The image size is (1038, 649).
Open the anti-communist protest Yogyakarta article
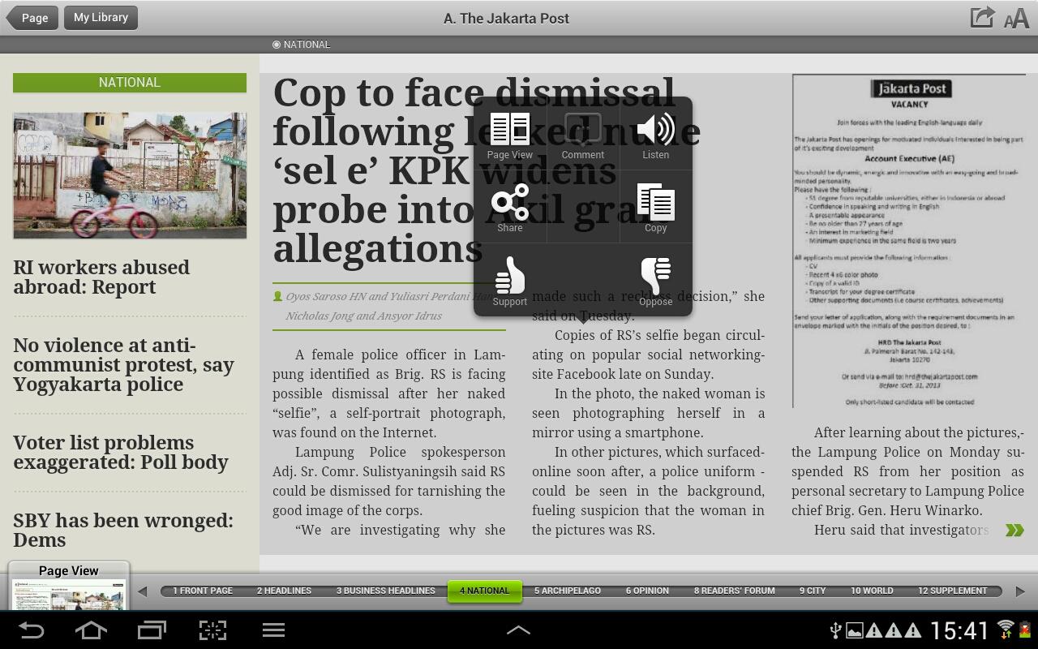pos(123,365)
